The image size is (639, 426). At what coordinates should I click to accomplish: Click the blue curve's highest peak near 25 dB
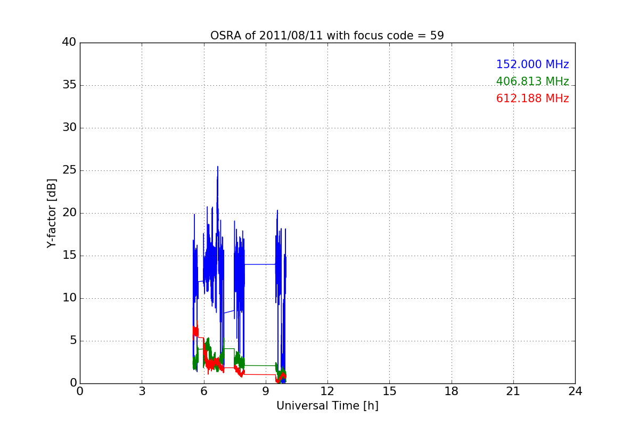(x=217, y=167)
